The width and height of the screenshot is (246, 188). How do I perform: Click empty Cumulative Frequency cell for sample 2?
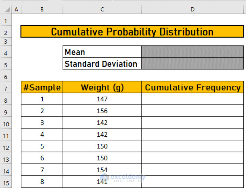pos(192,111)
